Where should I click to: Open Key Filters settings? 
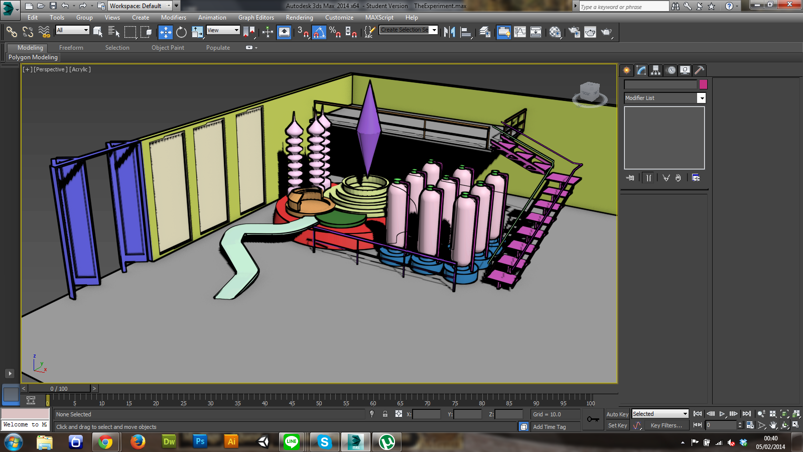[x=666, y=425]
